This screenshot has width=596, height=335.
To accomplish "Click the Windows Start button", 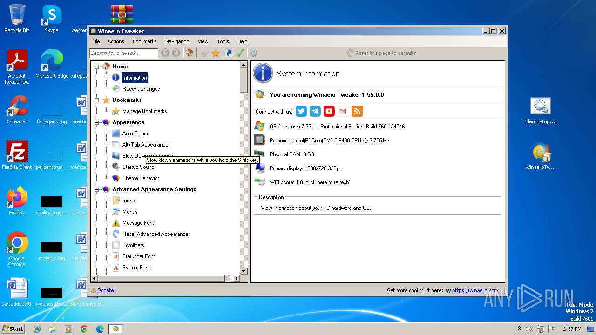I will tap(13, 329).
